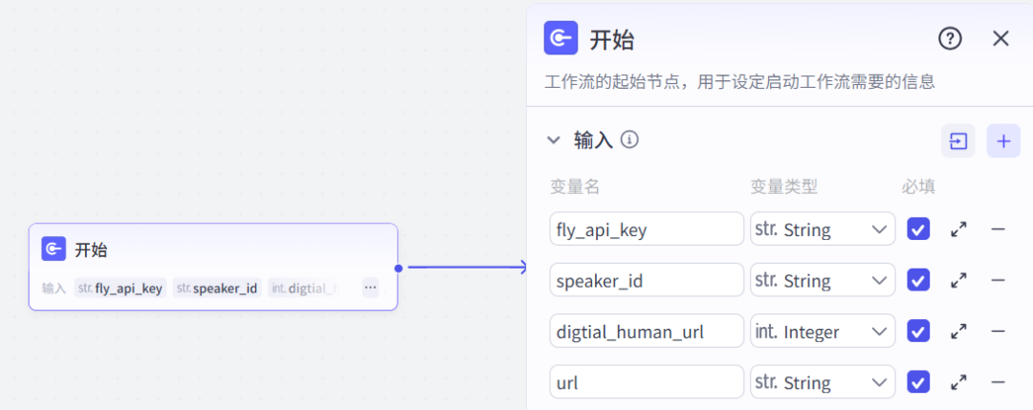Screen dimensions: 1033x410
Task: Collapse the 输入 section
Action: pyautogui.click(x=553, y=140)
